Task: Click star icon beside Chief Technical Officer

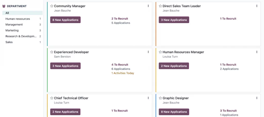Action: (52, 98)
